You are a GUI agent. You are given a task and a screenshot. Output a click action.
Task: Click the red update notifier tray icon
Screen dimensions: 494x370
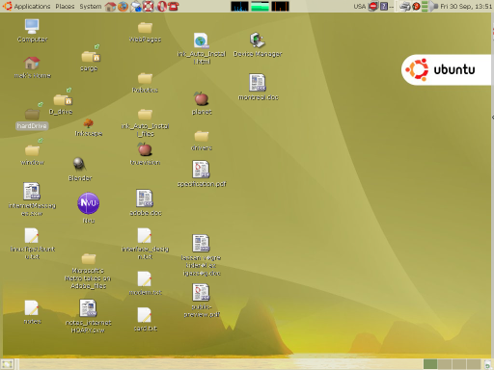click(416, 6)
